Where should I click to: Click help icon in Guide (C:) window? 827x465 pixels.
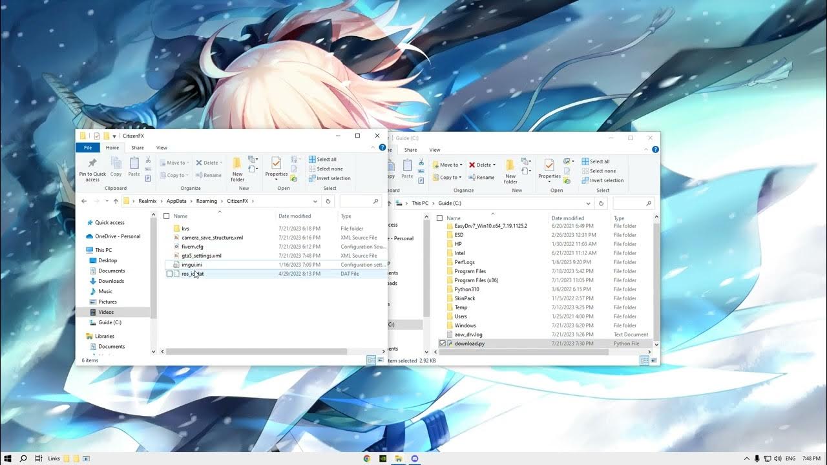click(x=656, y=150)
